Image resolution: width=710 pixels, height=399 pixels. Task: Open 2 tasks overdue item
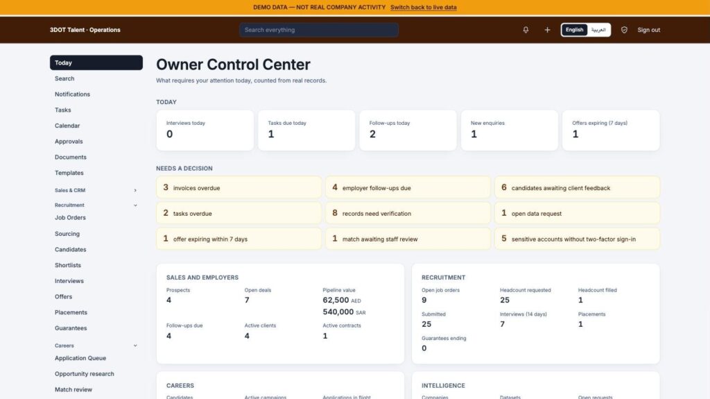pos(239,213)
